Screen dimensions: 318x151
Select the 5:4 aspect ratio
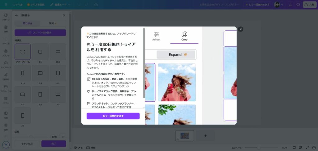(x=40, y=73)
